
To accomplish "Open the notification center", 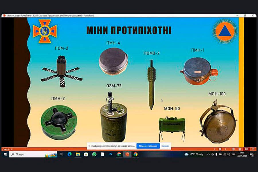I will (252, 155).
